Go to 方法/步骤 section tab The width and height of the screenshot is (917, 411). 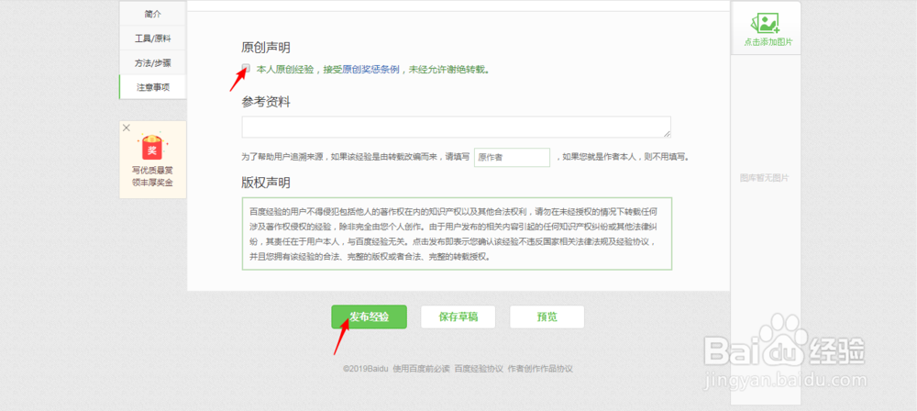(x=152, y=62)
